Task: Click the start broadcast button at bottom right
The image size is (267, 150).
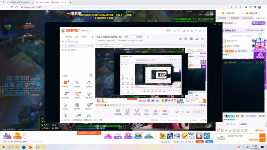Action: point(198,112)
